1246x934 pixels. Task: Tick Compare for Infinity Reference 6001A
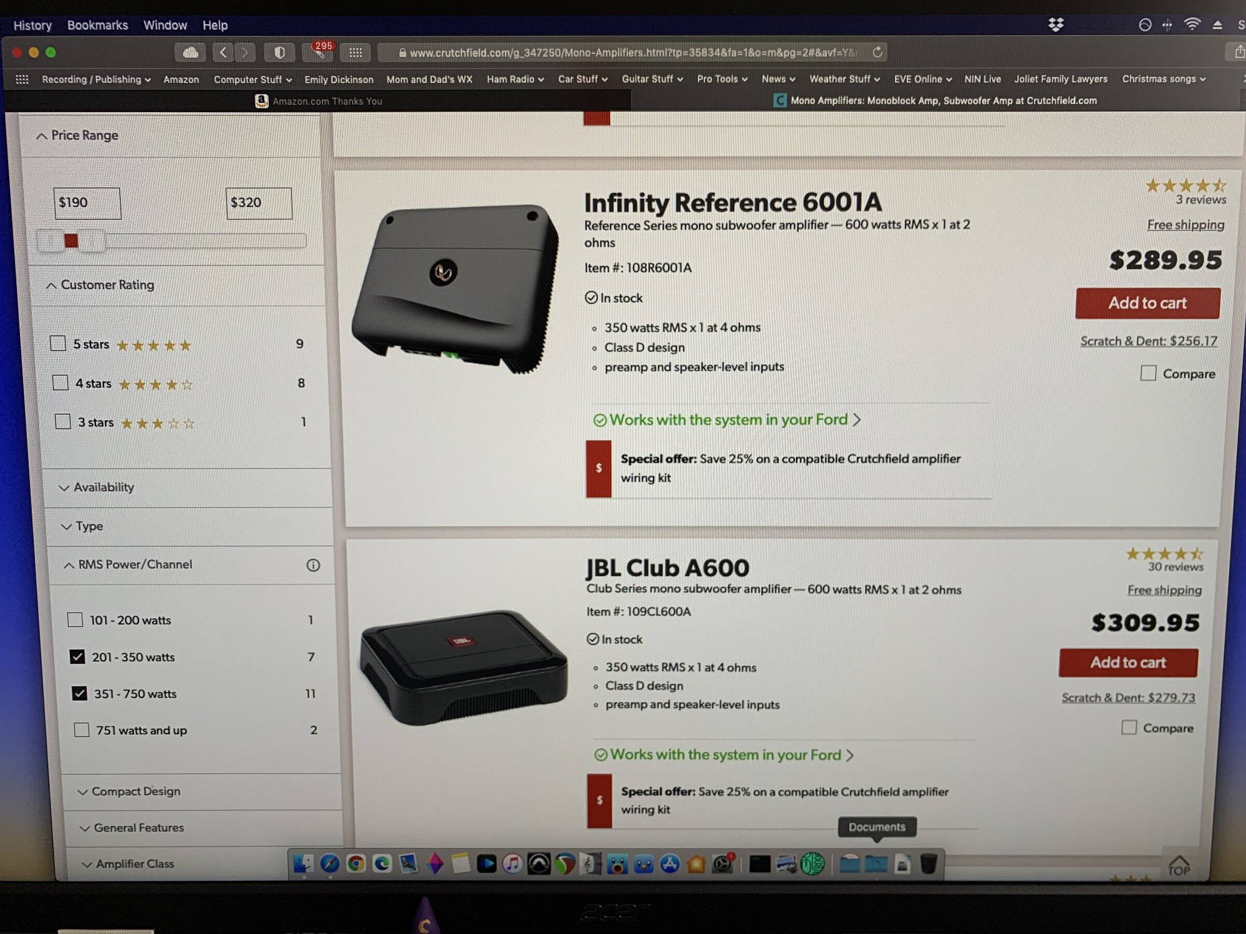pos(1148,373)
